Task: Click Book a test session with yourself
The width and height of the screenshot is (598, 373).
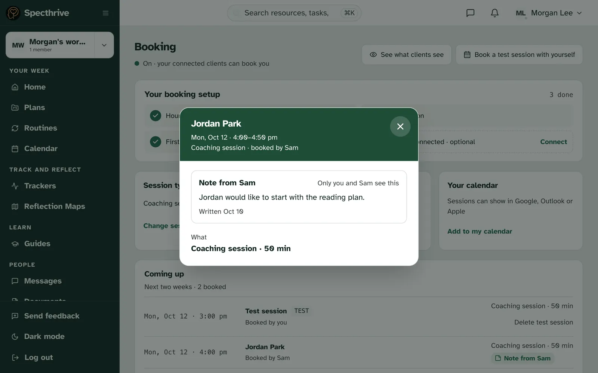Action: (x=519, y=54)
